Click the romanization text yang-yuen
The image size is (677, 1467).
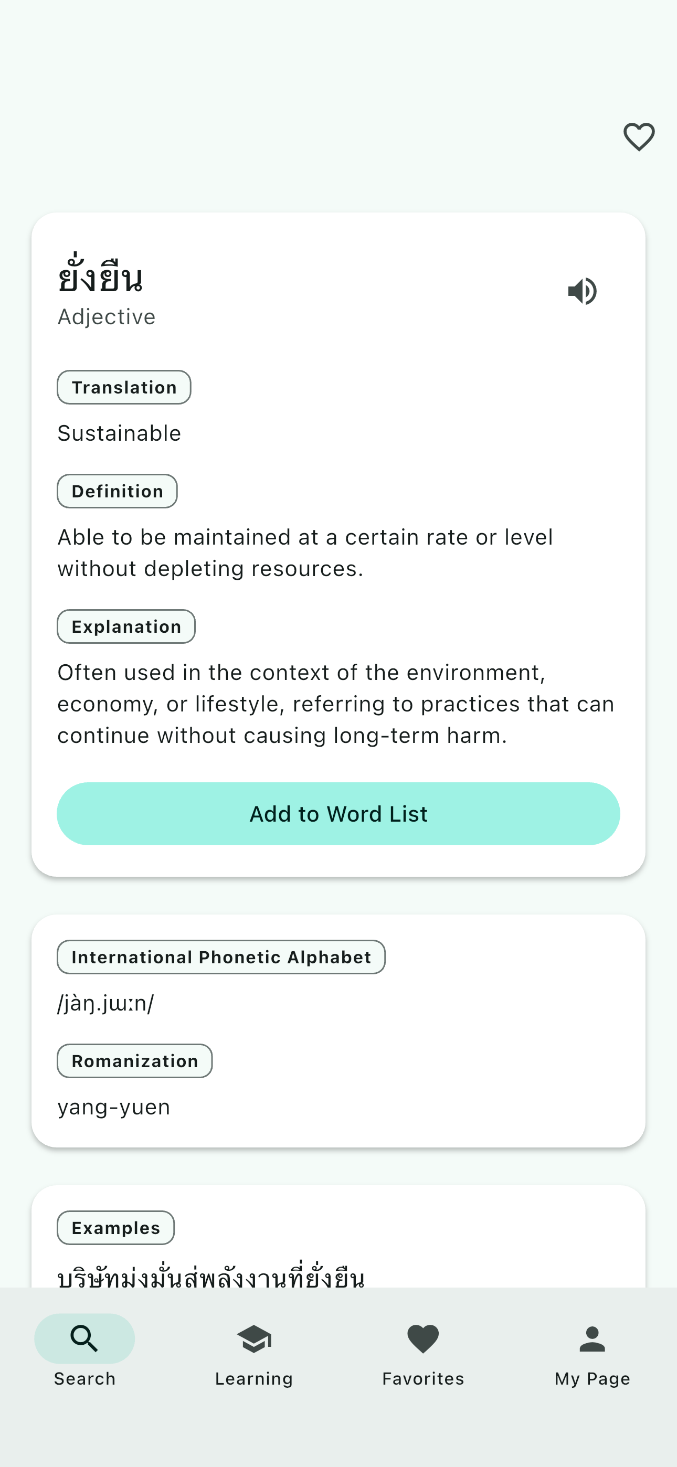point(114,1107)
